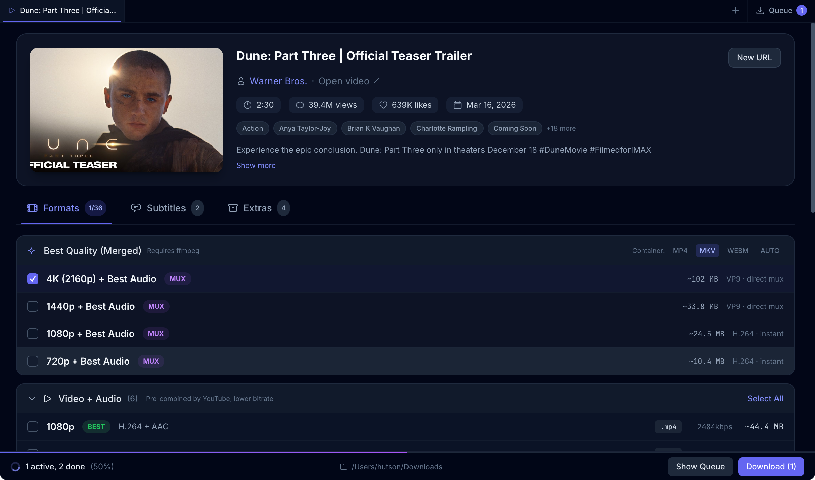Image resolution: width=815 pixels, height=480 pixels.
Task: Click the '1 active, 2 done' status text
Action: tap(55, 467)
